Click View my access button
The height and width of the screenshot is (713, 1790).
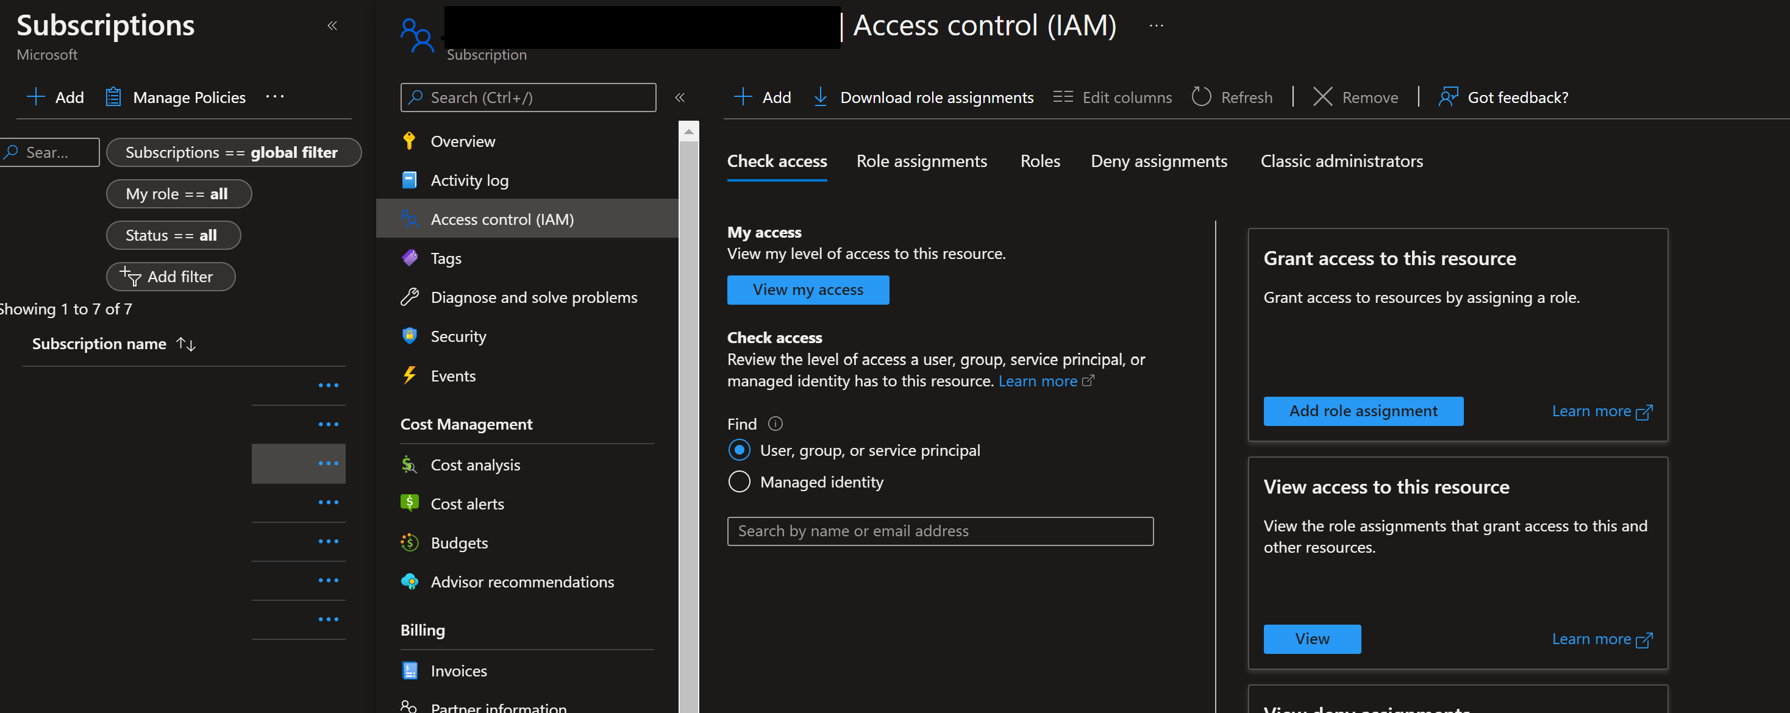[x=807, y=289]
